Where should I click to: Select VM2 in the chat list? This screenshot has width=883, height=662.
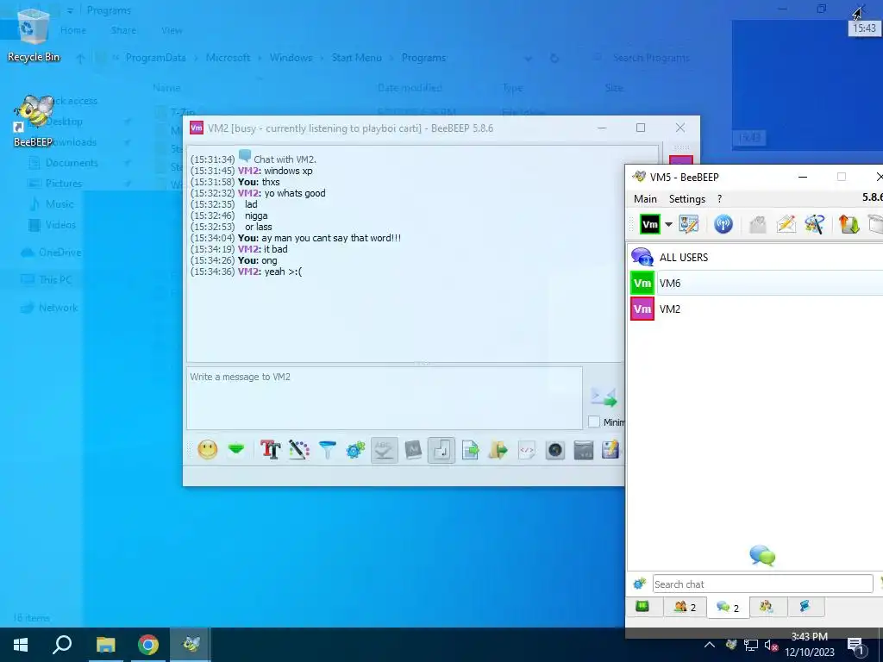click(x=756, y=309)
